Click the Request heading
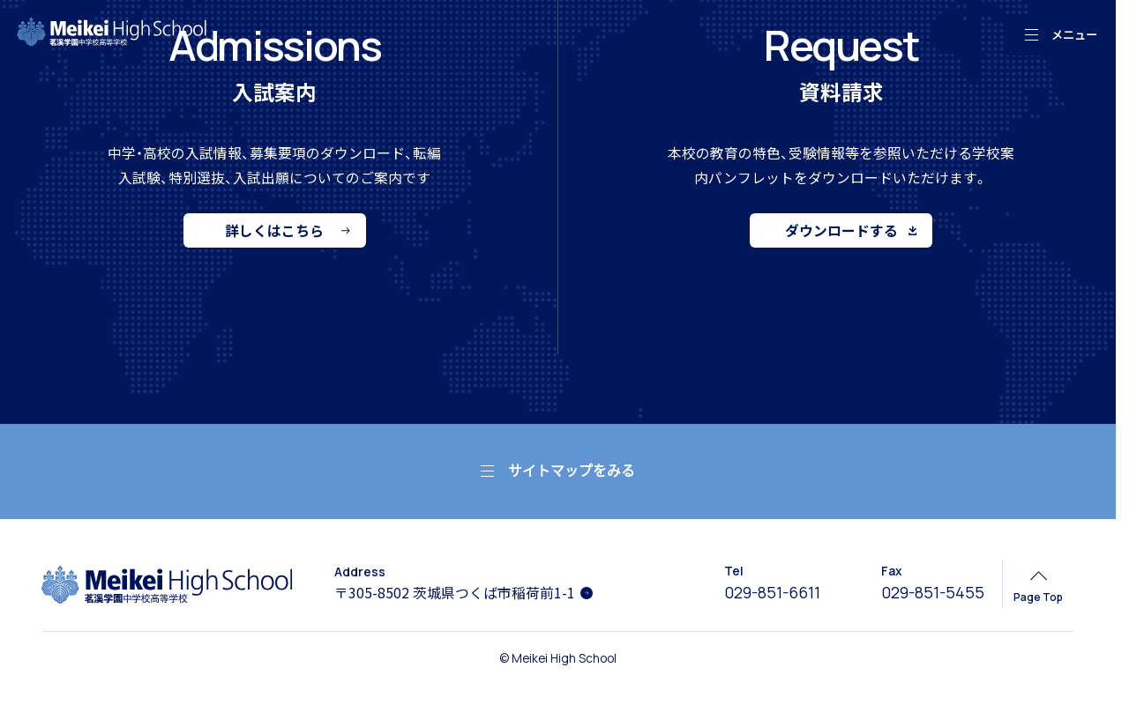Image resolution: width=1129 pixels, height=705 pixels. tap(841, 47)
